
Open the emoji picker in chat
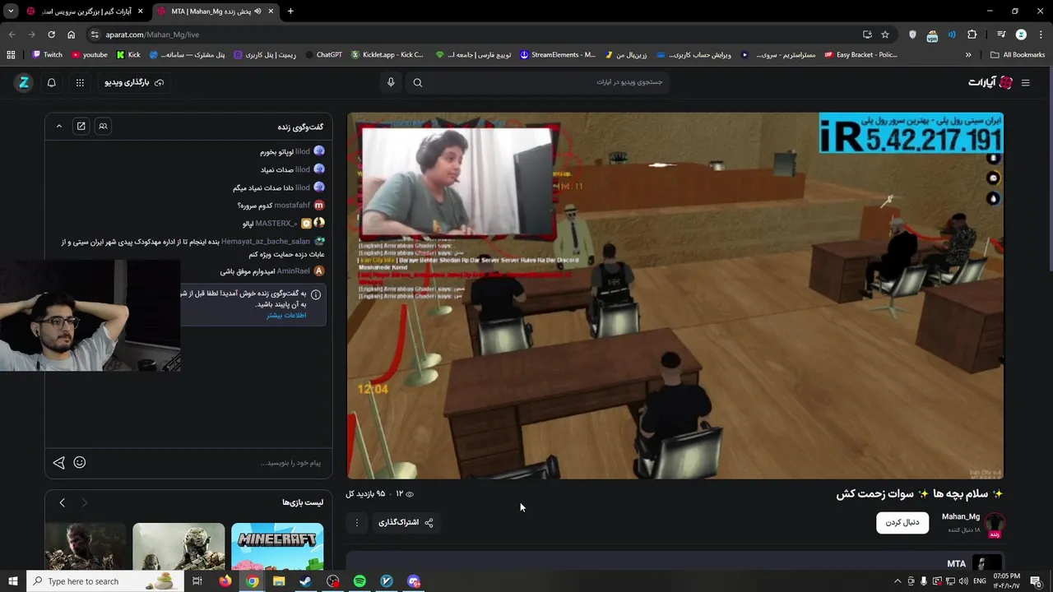[80, 462]
